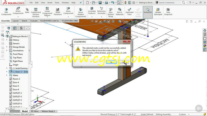Open the Motion Study 1 tab
Screen dimensions: 207x116
pos(48,111)
